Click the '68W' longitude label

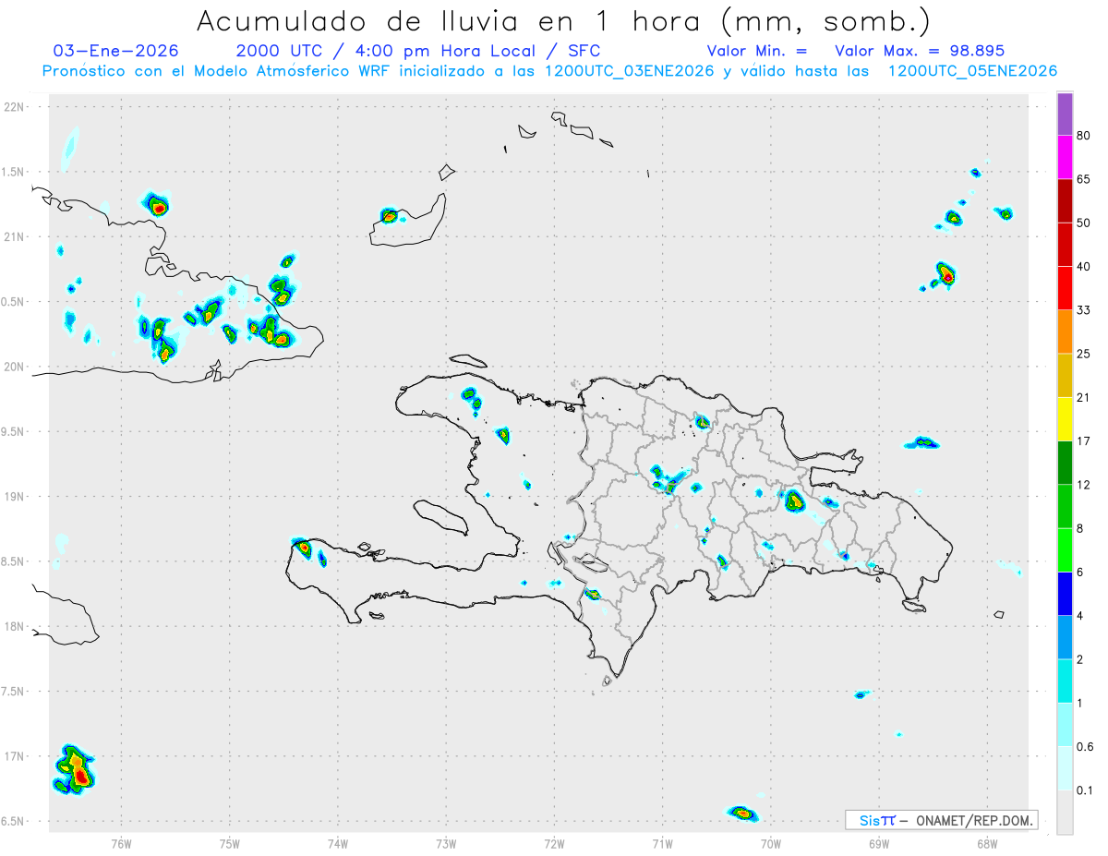click(986, 843)
